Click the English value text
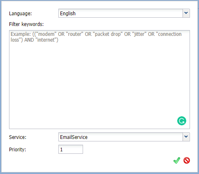The height and width of the screenshot is (174, 199). point(68,14)
